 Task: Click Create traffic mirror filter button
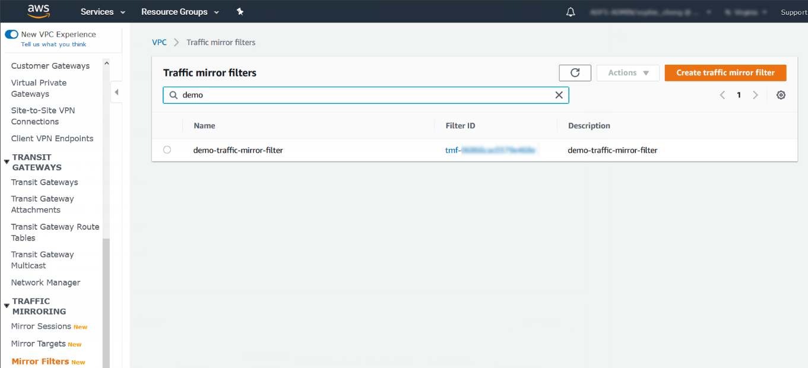(x=725, y=72)
